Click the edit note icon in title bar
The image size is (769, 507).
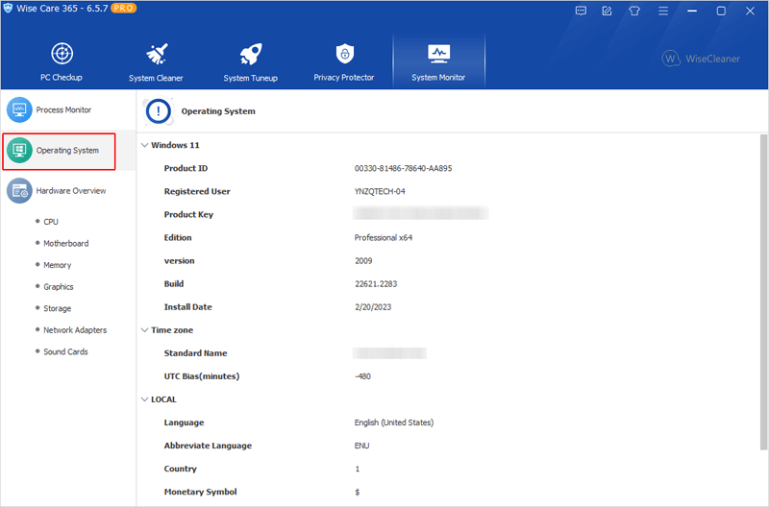[608, 11]
